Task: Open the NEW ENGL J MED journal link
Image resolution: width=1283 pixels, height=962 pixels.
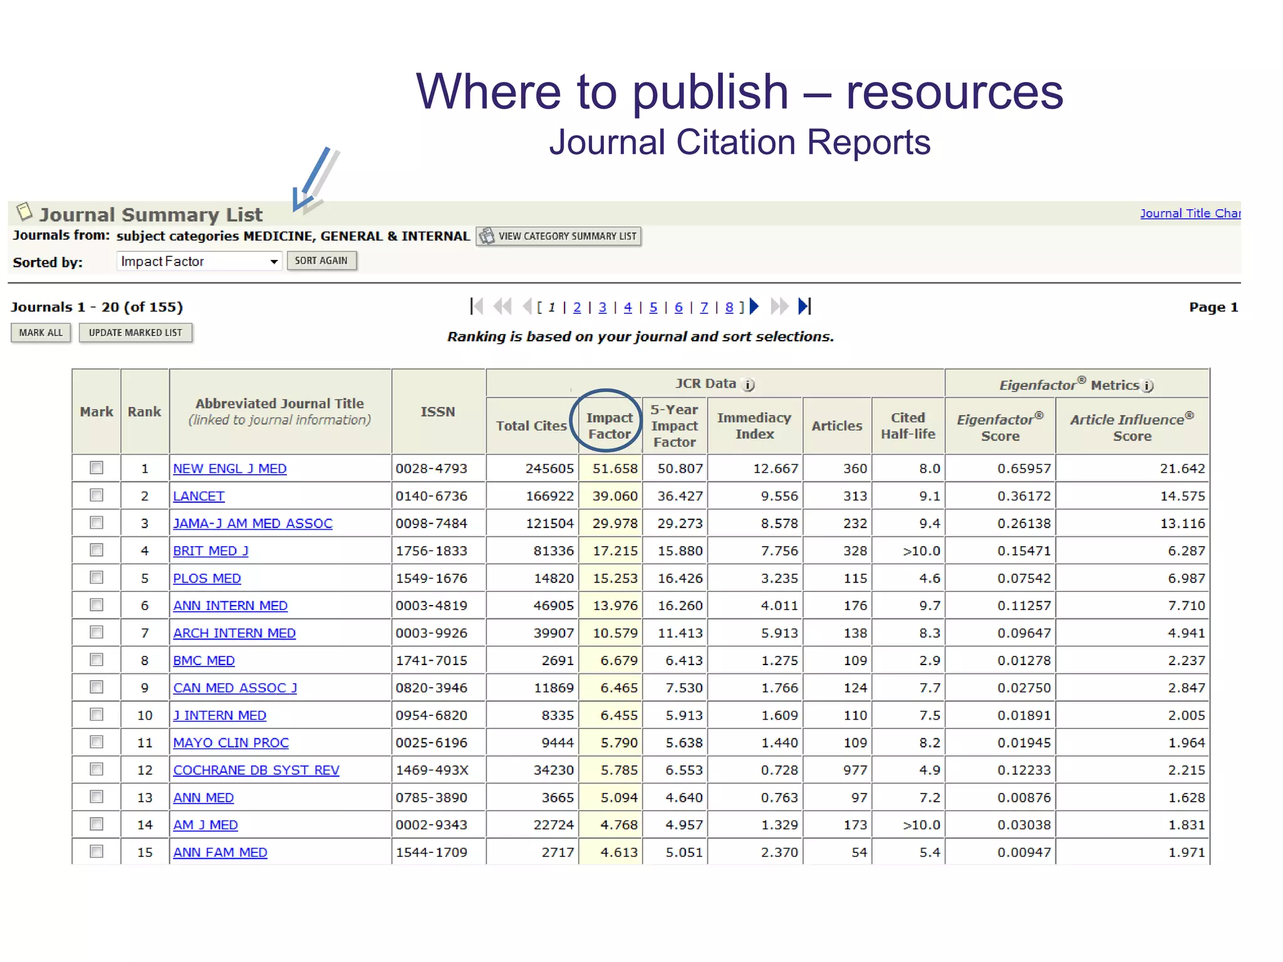Action: (230, 468)
